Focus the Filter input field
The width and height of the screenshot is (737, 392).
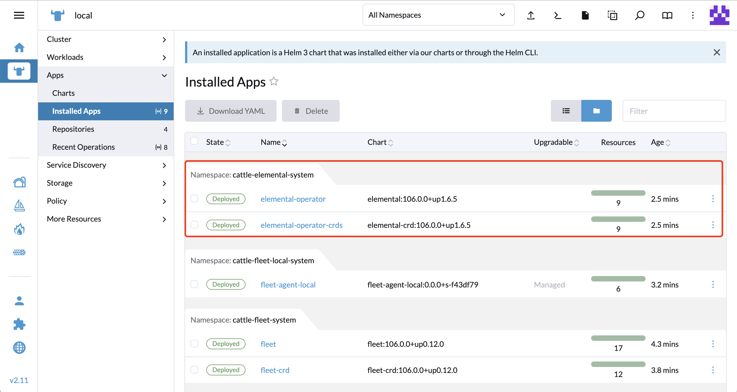674,111
